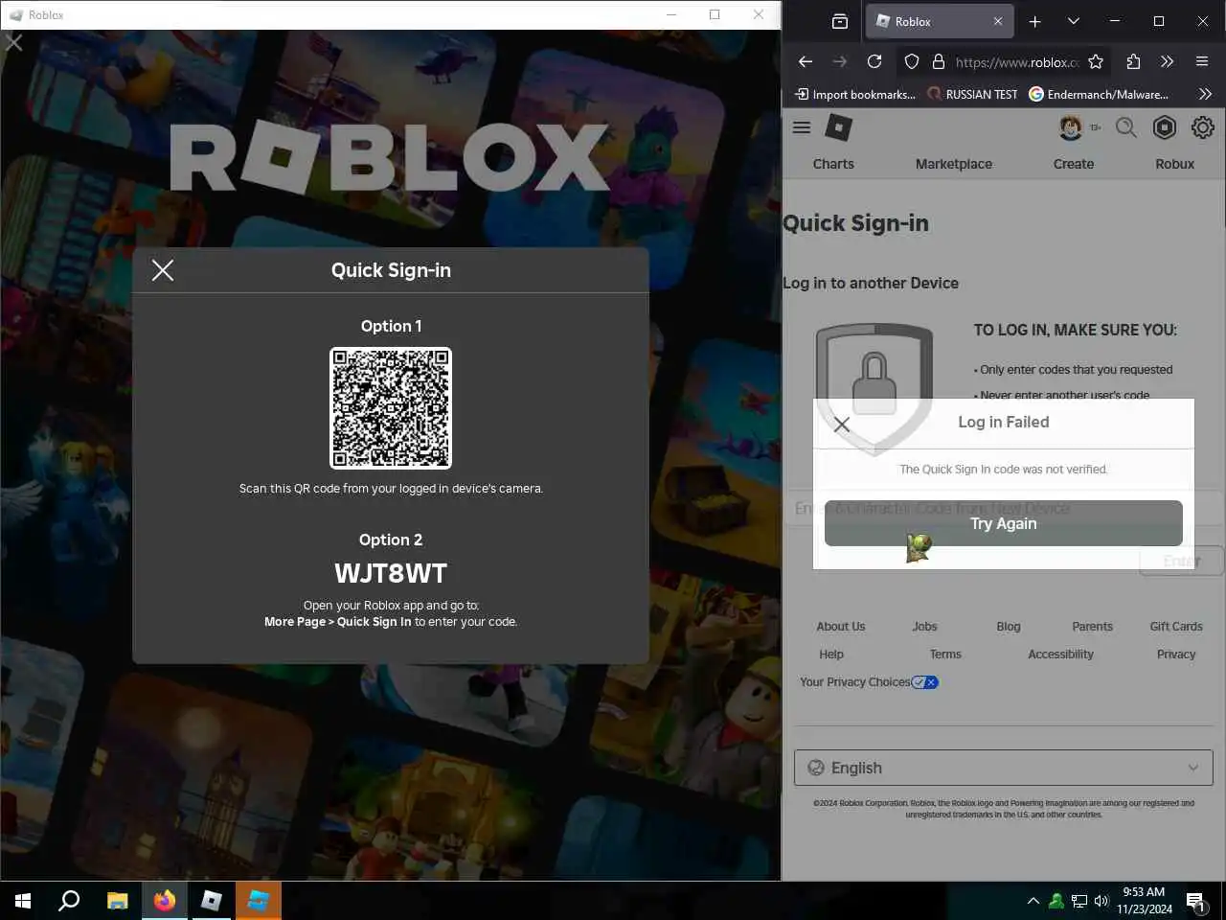Show hidden system tray icons
Screen dimensions: 1226x920
point(1033,901)
